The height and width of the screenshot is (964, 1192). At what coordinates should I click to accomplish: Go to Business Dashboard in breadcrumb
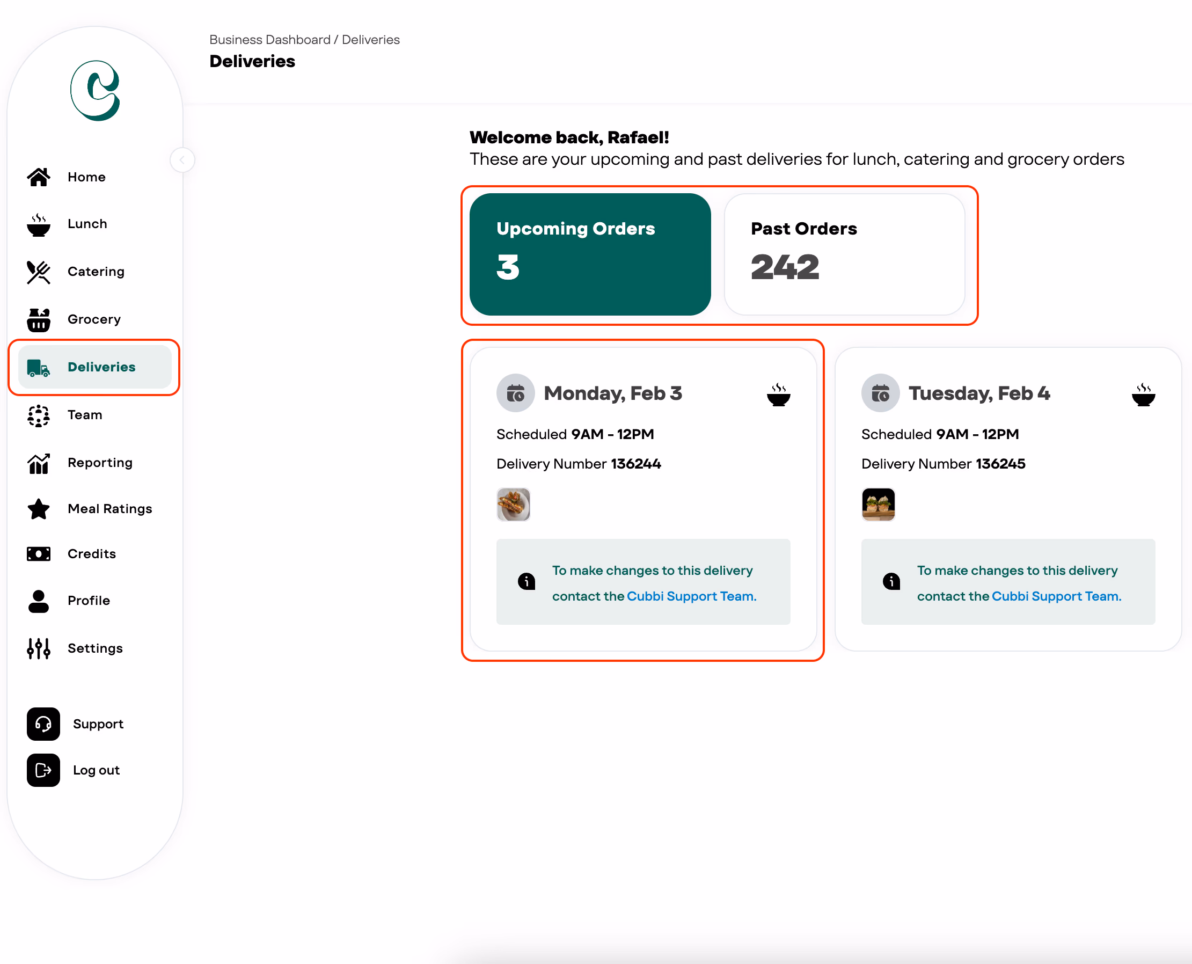point(270,40)
